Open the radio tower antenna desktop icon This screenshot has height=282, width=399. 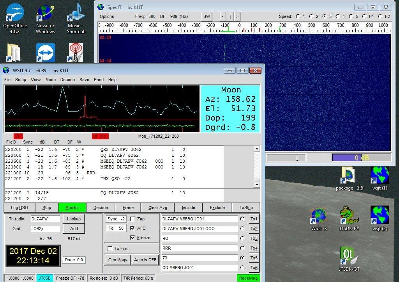pos(76,53)
